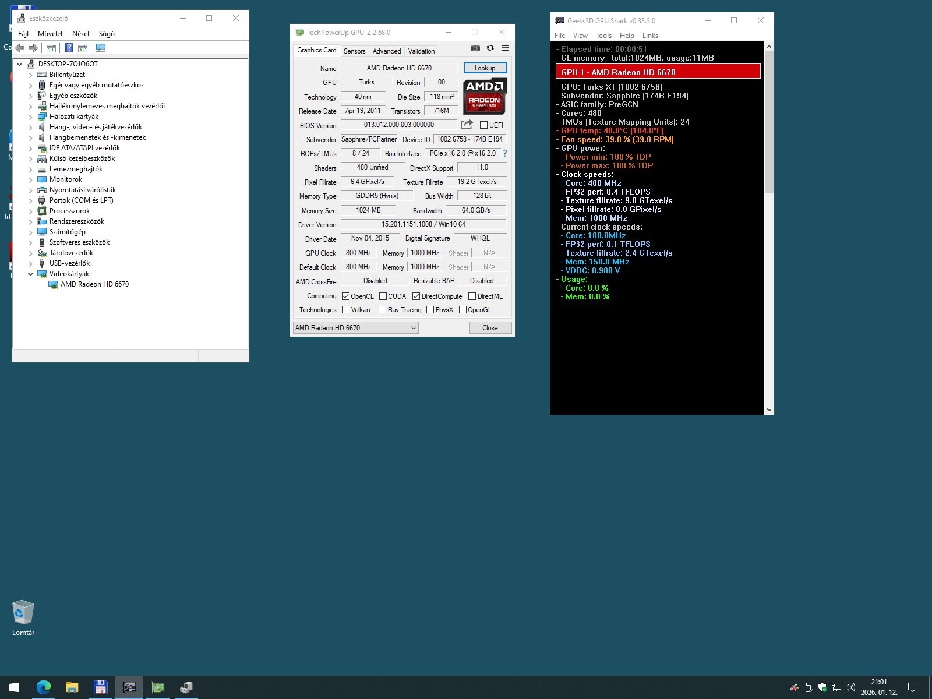
Task: Expand the Processzorok category
Action: pyautogui.click(x=31, y=211)
